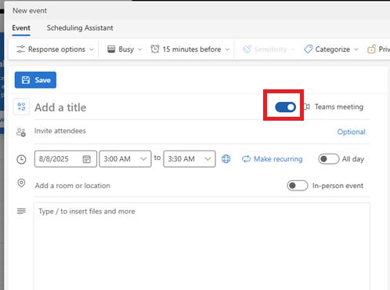Open the 15 minutes before reminder dropdown
Viewport: 390px width, 290px height.
[190, 49]
